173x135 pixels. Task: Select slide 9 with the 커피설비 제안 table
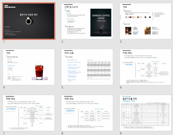[146, 113]
